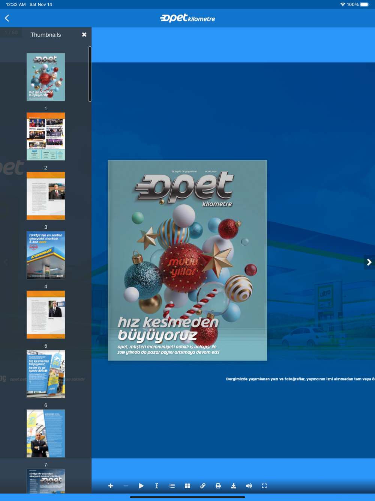Image resolution: width=375 pixels, height=501 pixels.
Task: Close the Thumbnails panel
Action: click(84, 35)
